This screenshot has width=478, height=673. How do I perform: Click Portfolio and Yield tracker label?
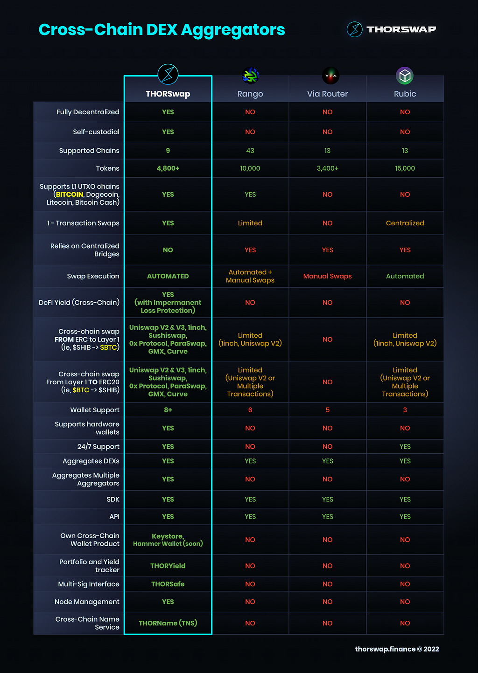(89, 566)
